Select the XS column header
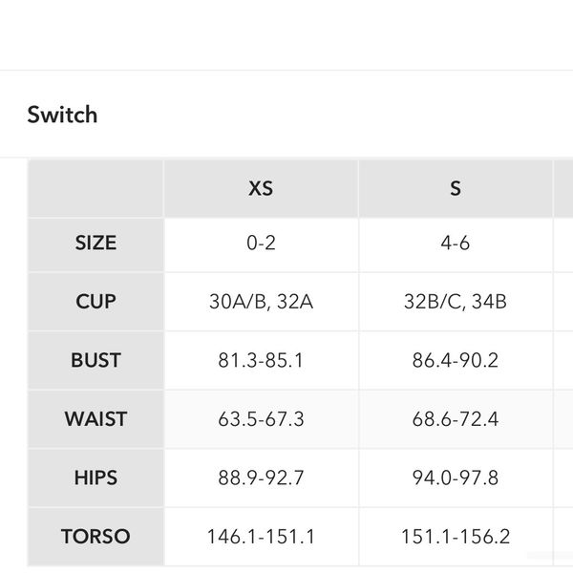Screen dimensions: 573x573 click(261, 188)
